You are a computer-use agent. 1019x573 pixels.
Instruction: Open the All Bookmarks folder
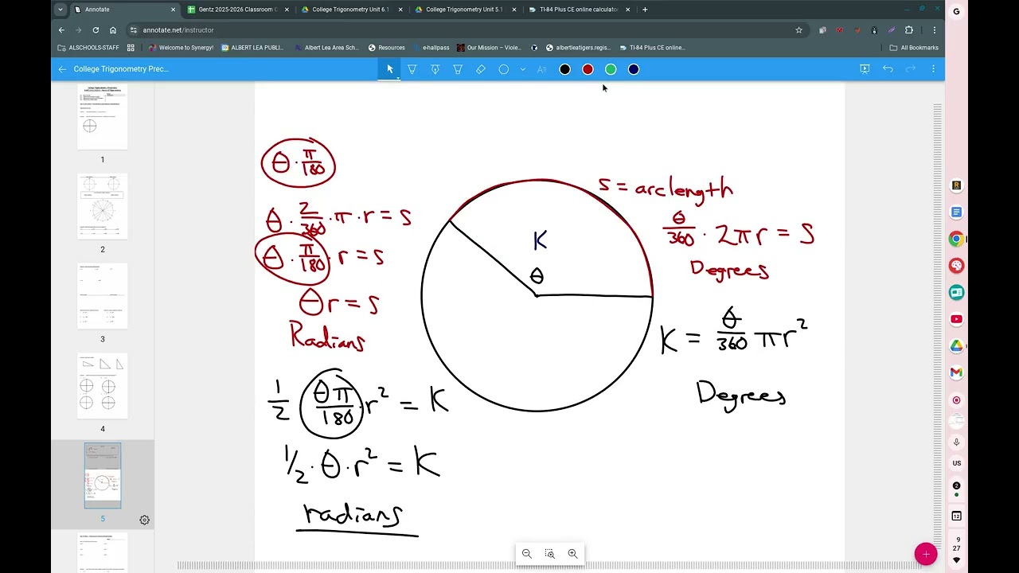[914, 48]
